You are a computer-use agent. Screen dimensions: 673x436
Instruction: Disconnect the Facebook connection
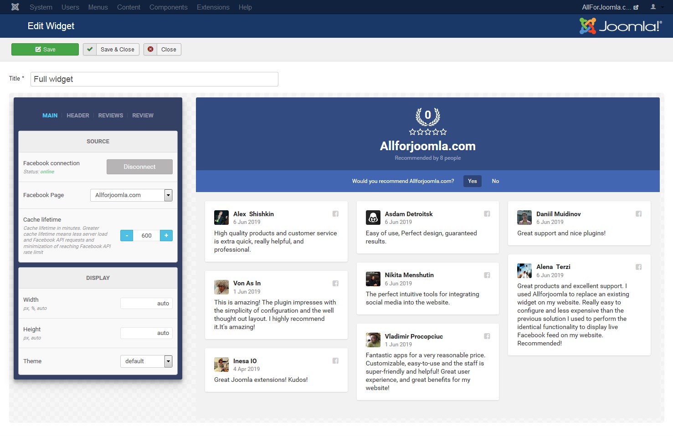[139, 167]
